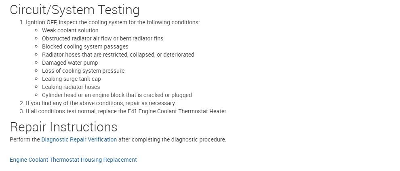Screen dimensions: 400x171
Task: Click the restricted, collapsed radiator hoses item
Action: [x=118, y=55]
